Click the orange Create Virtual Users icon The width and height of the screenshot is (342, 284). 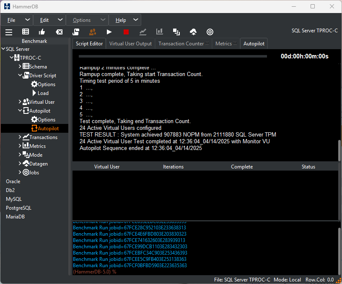93,32
